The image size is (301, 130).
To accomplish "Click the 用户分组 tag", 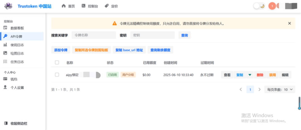I will (x=128, y=75).
